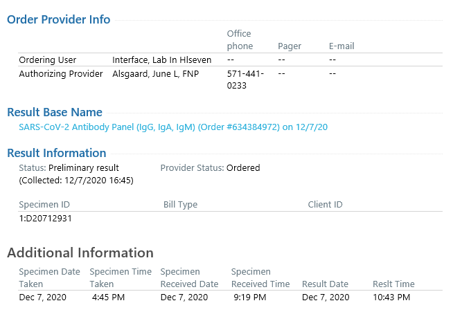
Task: Select the authorizing provider name Alsgaard, June L
Action: [x=155, y=74]
